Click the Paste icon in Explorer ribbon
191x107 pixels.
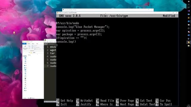(33, 47)
